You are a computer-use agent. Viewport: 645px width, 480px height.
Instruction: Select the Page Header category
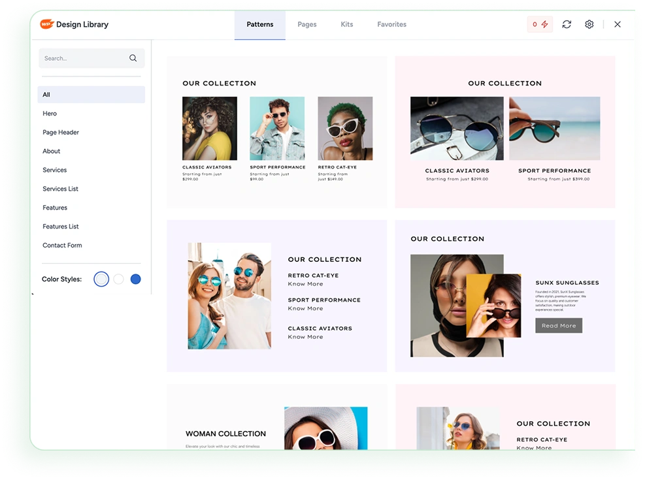click(61, 133)
